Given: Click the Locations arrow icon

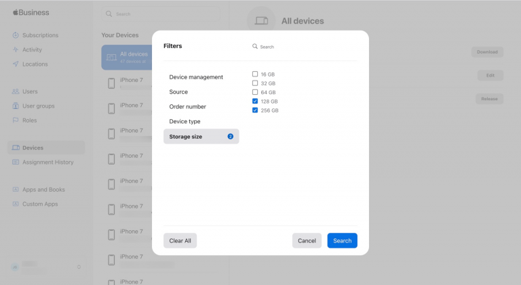Looking at the screenshot, I should (x=16, y=64).
